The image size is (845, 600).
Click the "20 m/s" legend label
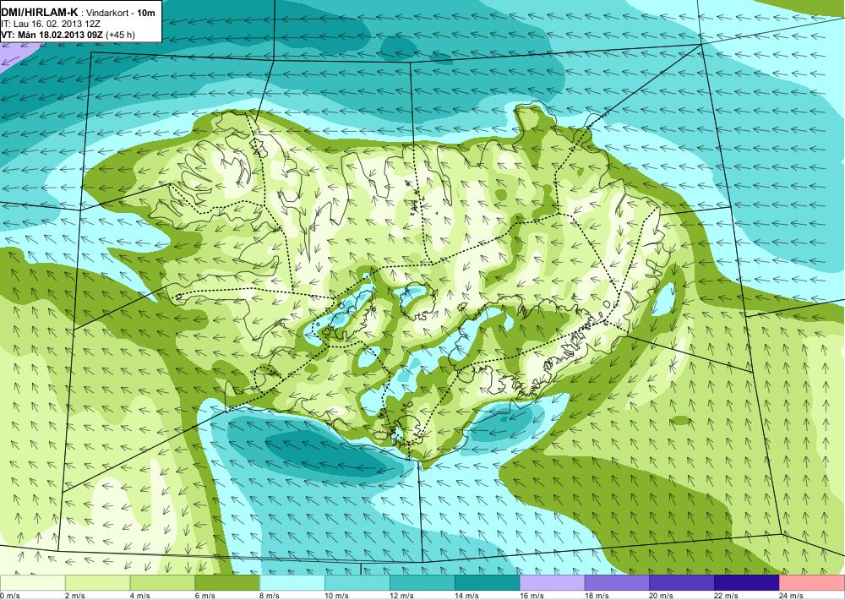click(662, 596)
